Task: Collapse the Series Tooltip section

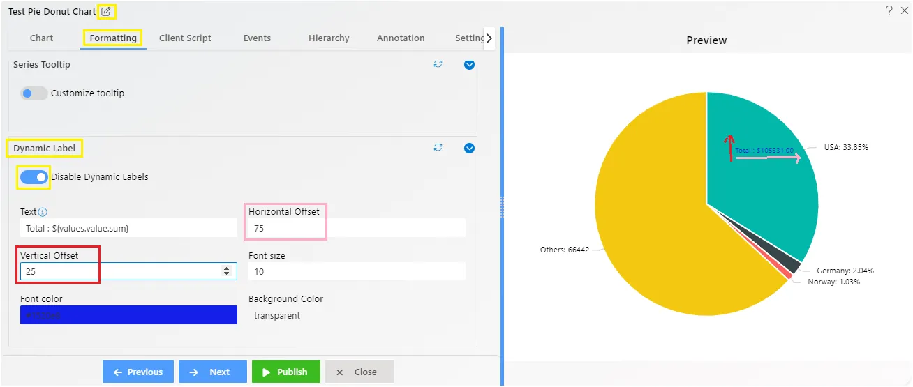Action: point(470,65)
